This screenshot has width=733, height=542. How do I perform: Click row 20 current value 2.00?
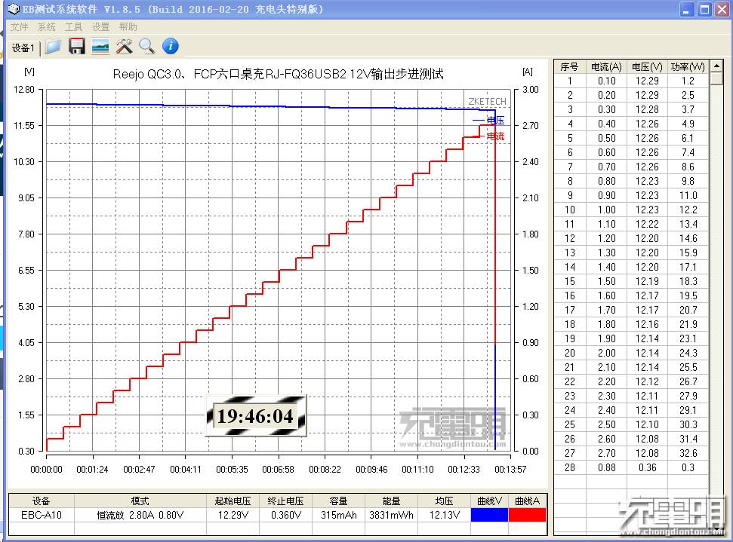pos(606,353)
